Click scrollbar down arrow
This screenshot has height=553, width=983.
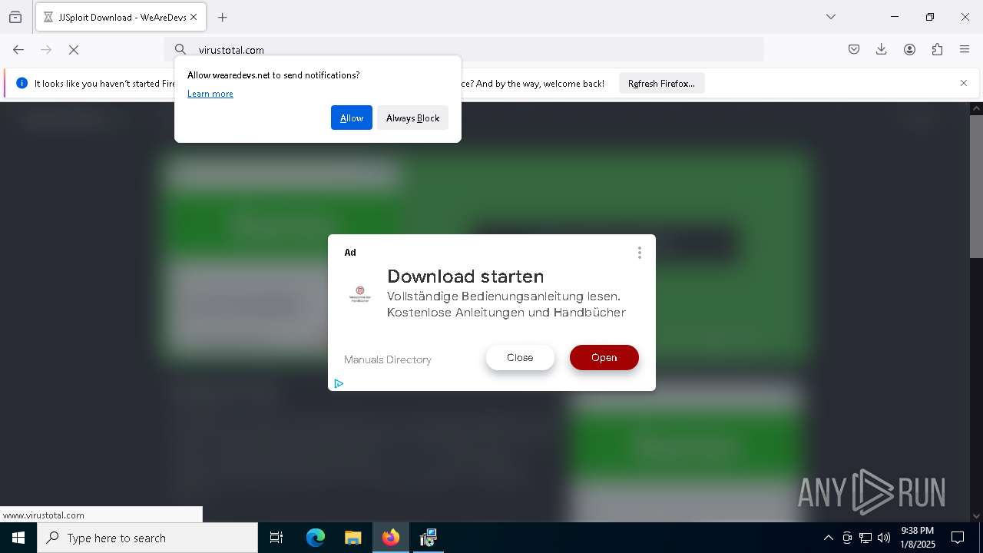pos(976,515)
